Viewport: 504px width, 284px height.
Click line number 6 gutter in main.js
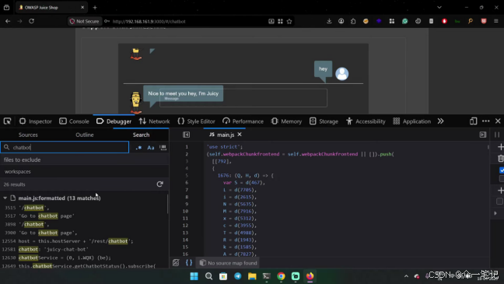point(187,183)
